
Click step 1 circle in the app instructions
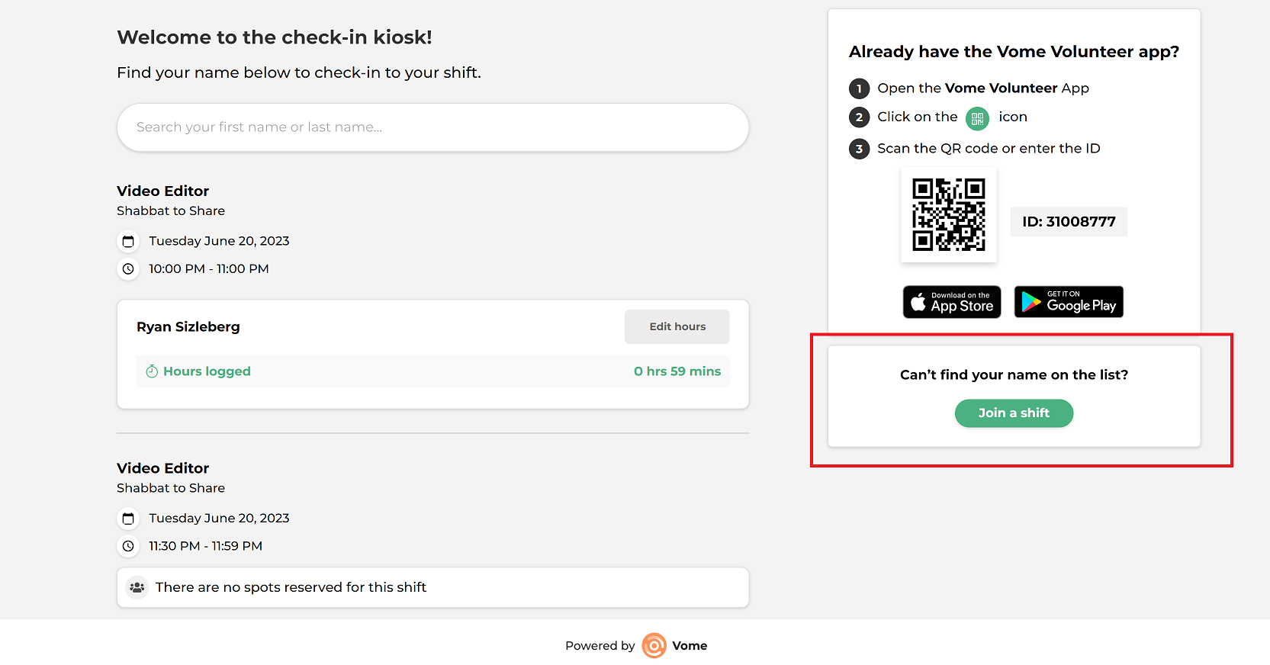(x=859, y=88)
